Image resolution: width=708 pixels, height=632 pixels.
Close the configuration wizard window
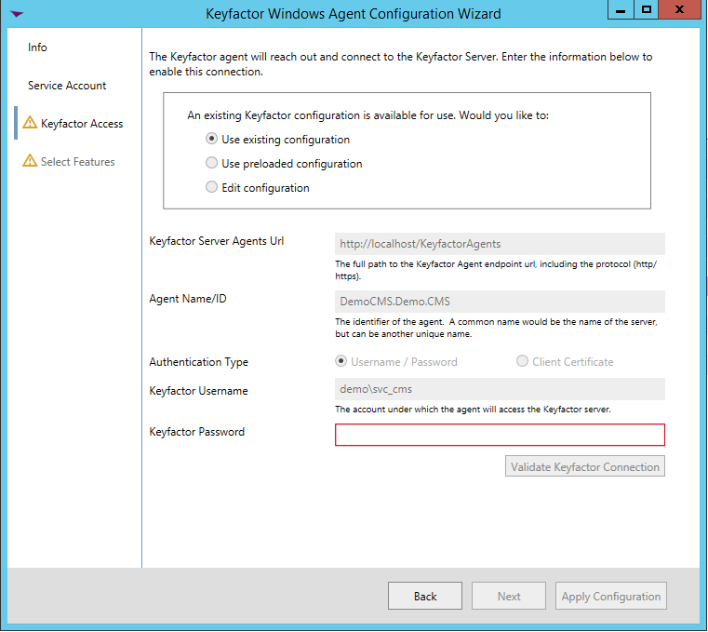click(x=679, y=9)
